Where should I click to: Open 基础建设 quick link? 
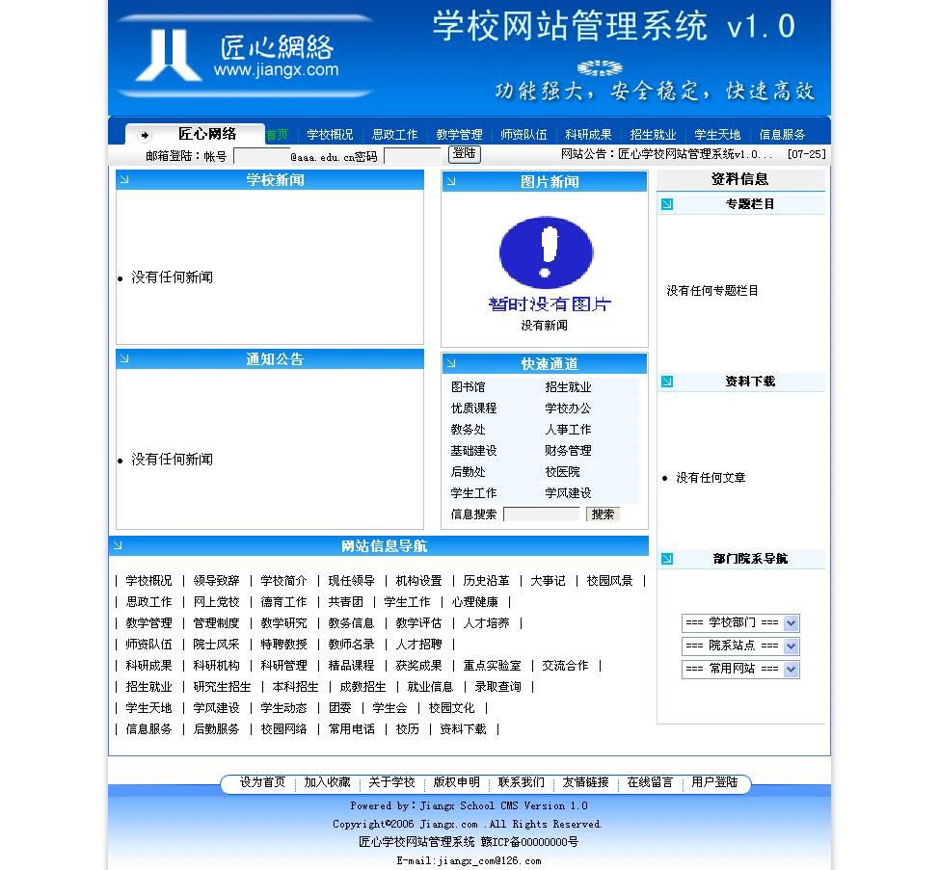click(473, 451)
